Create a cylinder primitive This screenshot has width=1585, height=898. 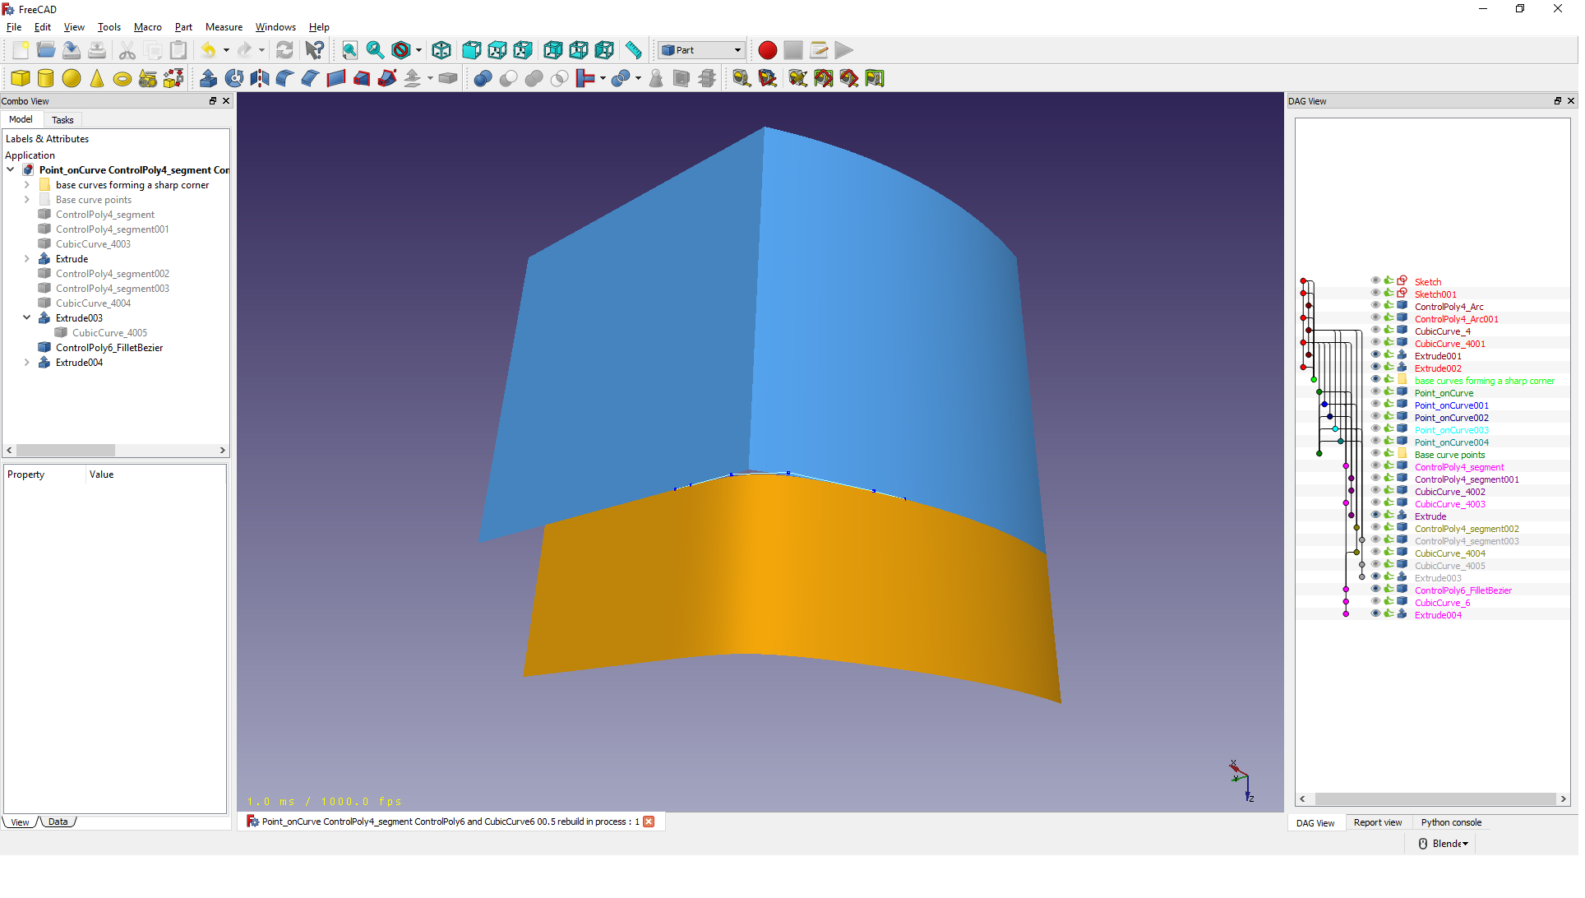(x=46, y=79)
